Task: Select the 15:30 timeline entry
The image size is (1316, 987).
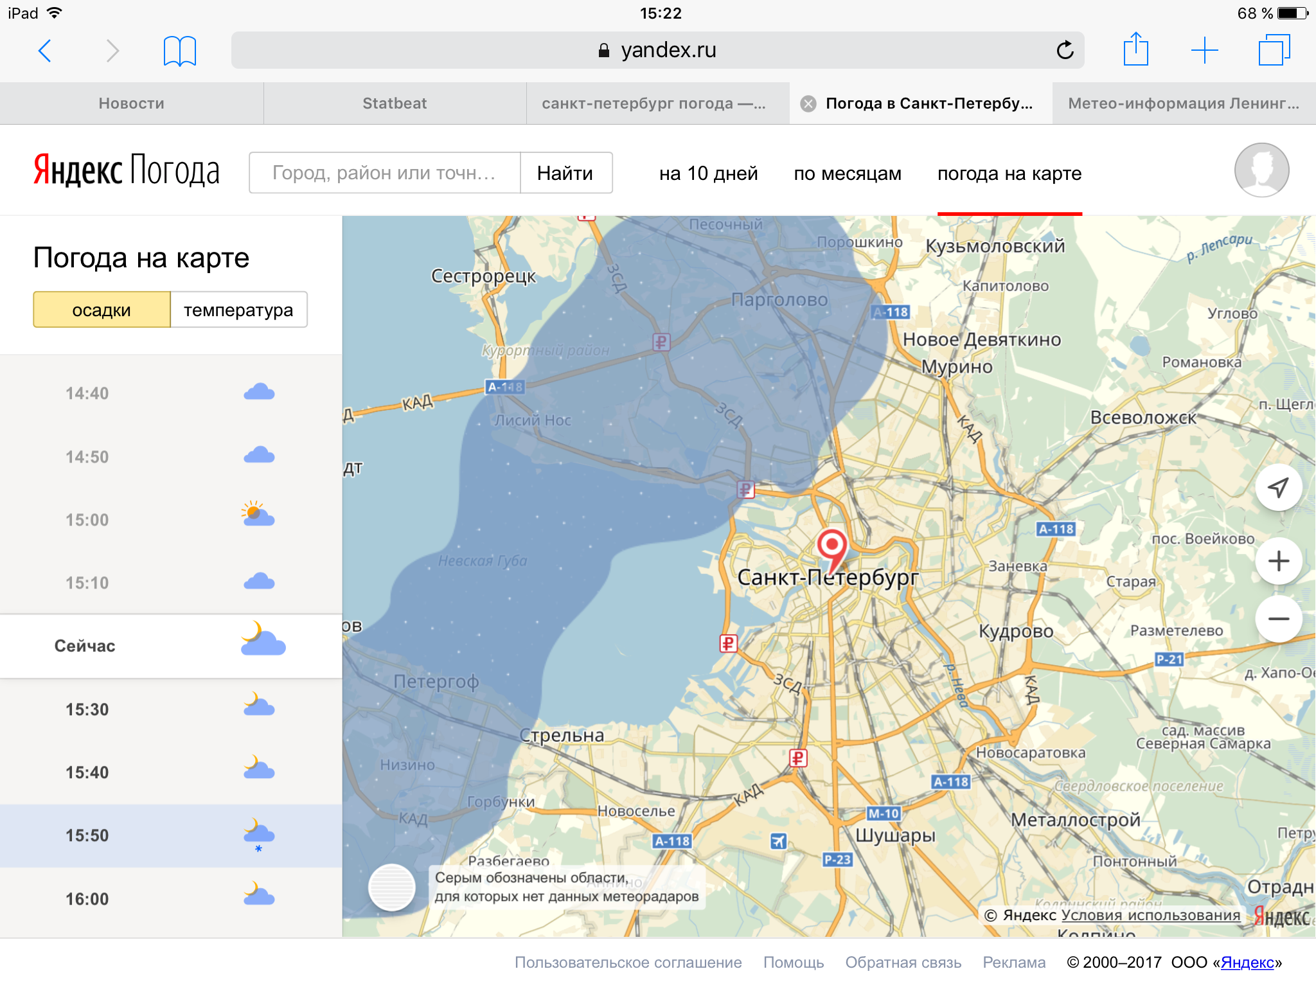Action: pos(171,709)
